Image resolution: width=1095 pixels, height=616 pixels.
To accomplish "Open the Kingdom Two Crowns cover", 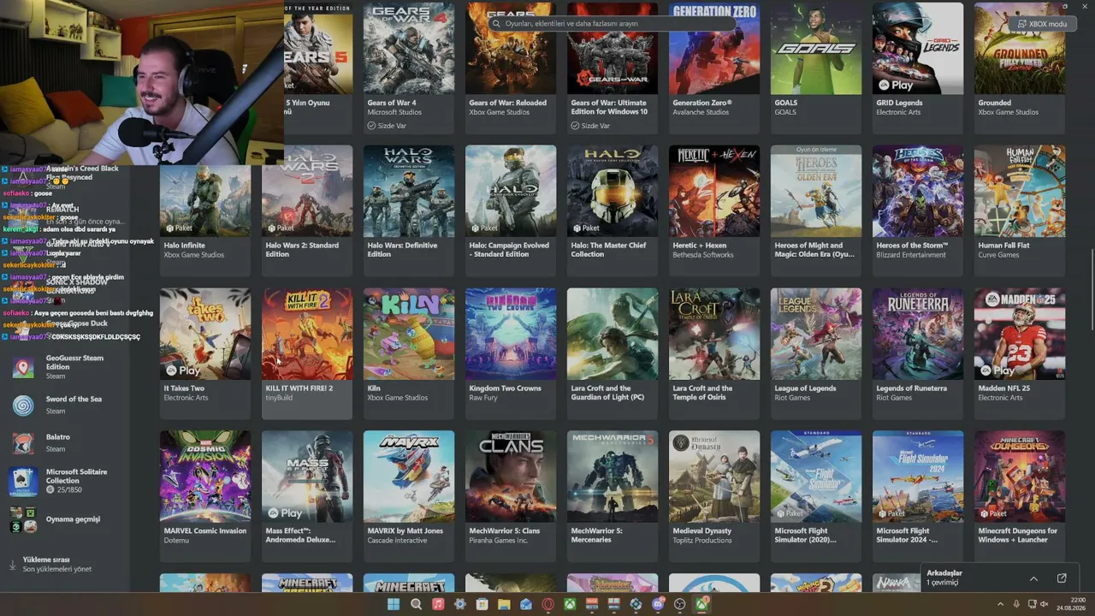I will coord(511,334).
